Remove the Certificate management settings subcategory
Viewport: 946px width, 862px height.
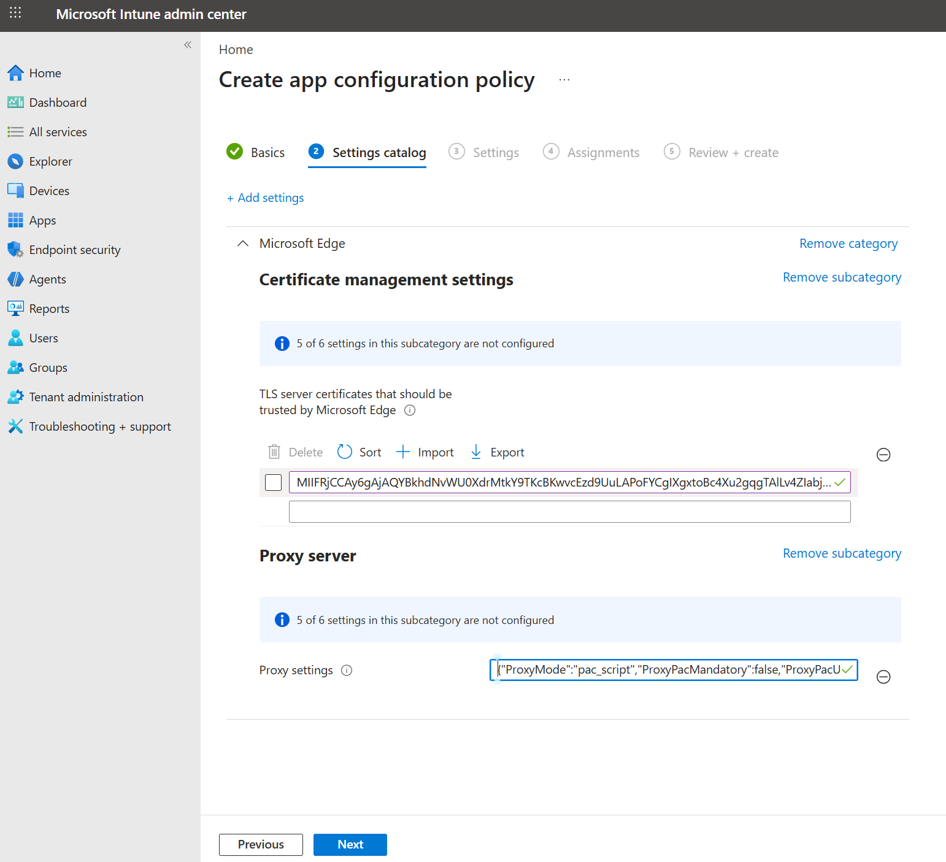pos(842,277)
